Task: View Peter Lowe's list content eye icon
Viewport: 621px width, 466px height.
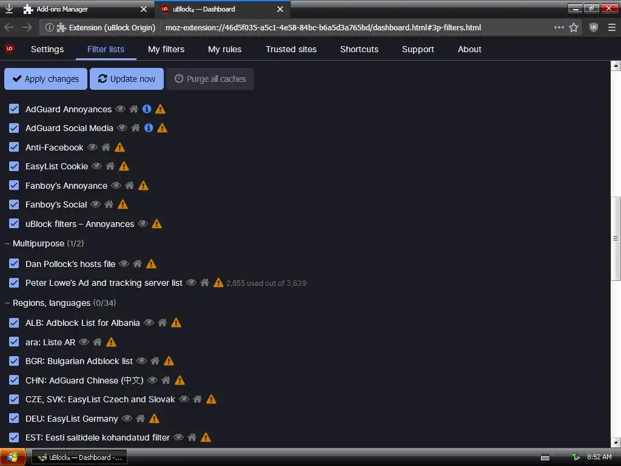Action: tap(191, 283)
